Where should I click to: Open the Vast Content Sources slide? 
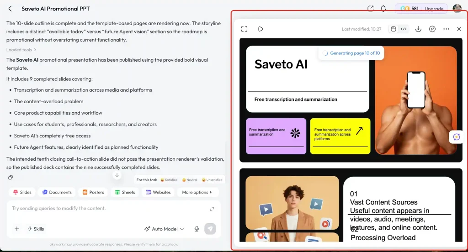point(351,205)
